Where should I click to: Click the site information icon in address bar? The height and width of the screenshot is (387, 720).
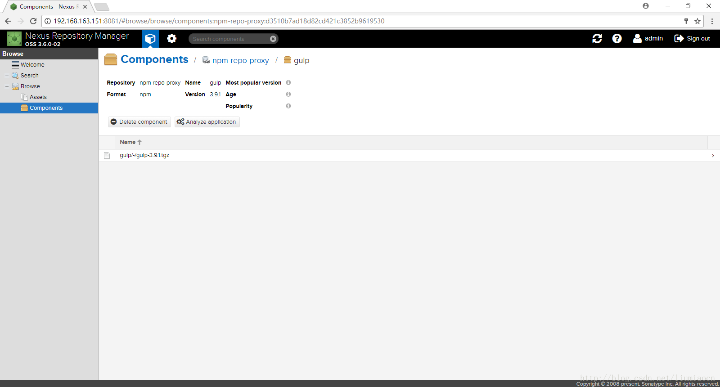[48, 21]
